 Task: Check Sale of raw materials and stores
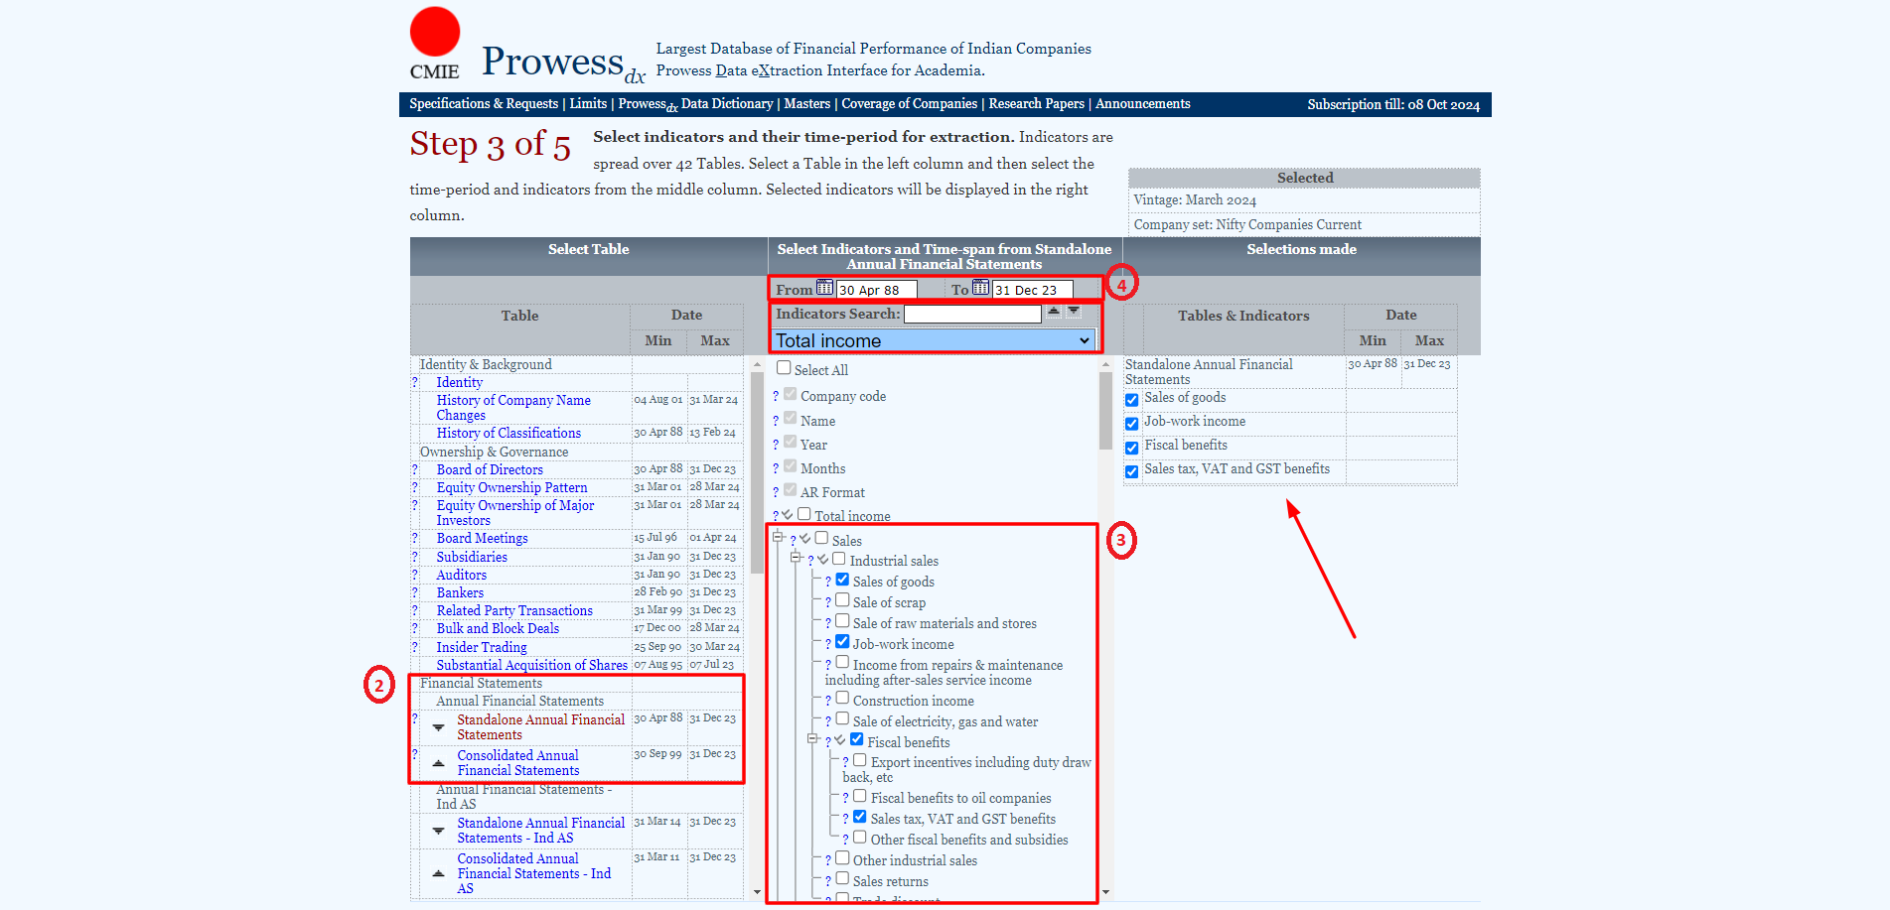click(842, 621)
